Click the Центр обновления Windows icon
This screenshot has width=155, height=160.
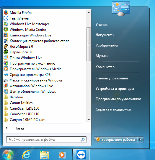[6, 92]
